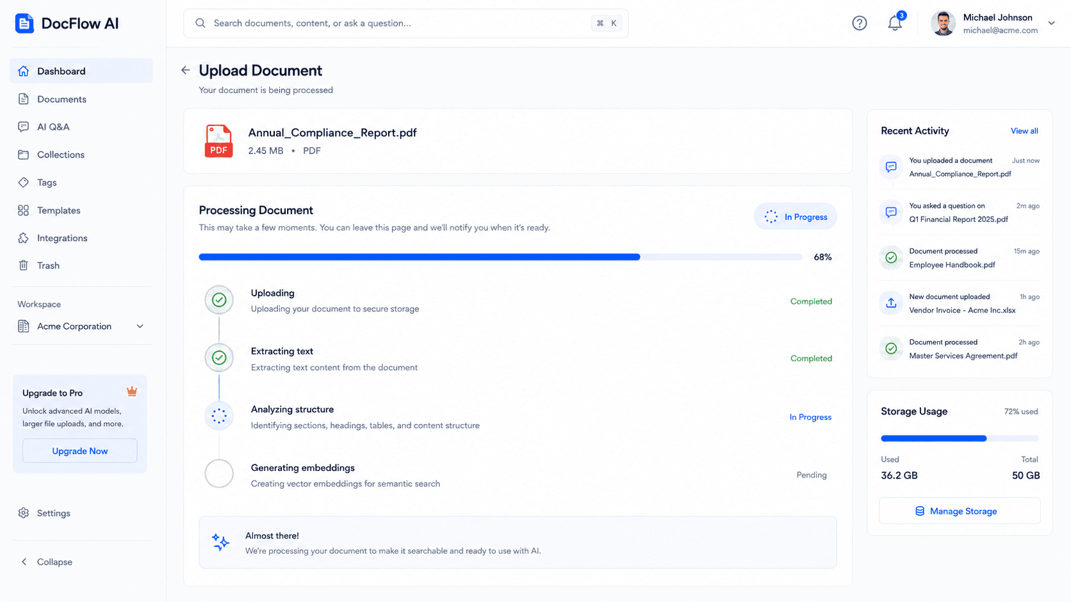Click the Pending status of Generating embeddings
This screenshot has width=1071, height=602.
point(812,475)
